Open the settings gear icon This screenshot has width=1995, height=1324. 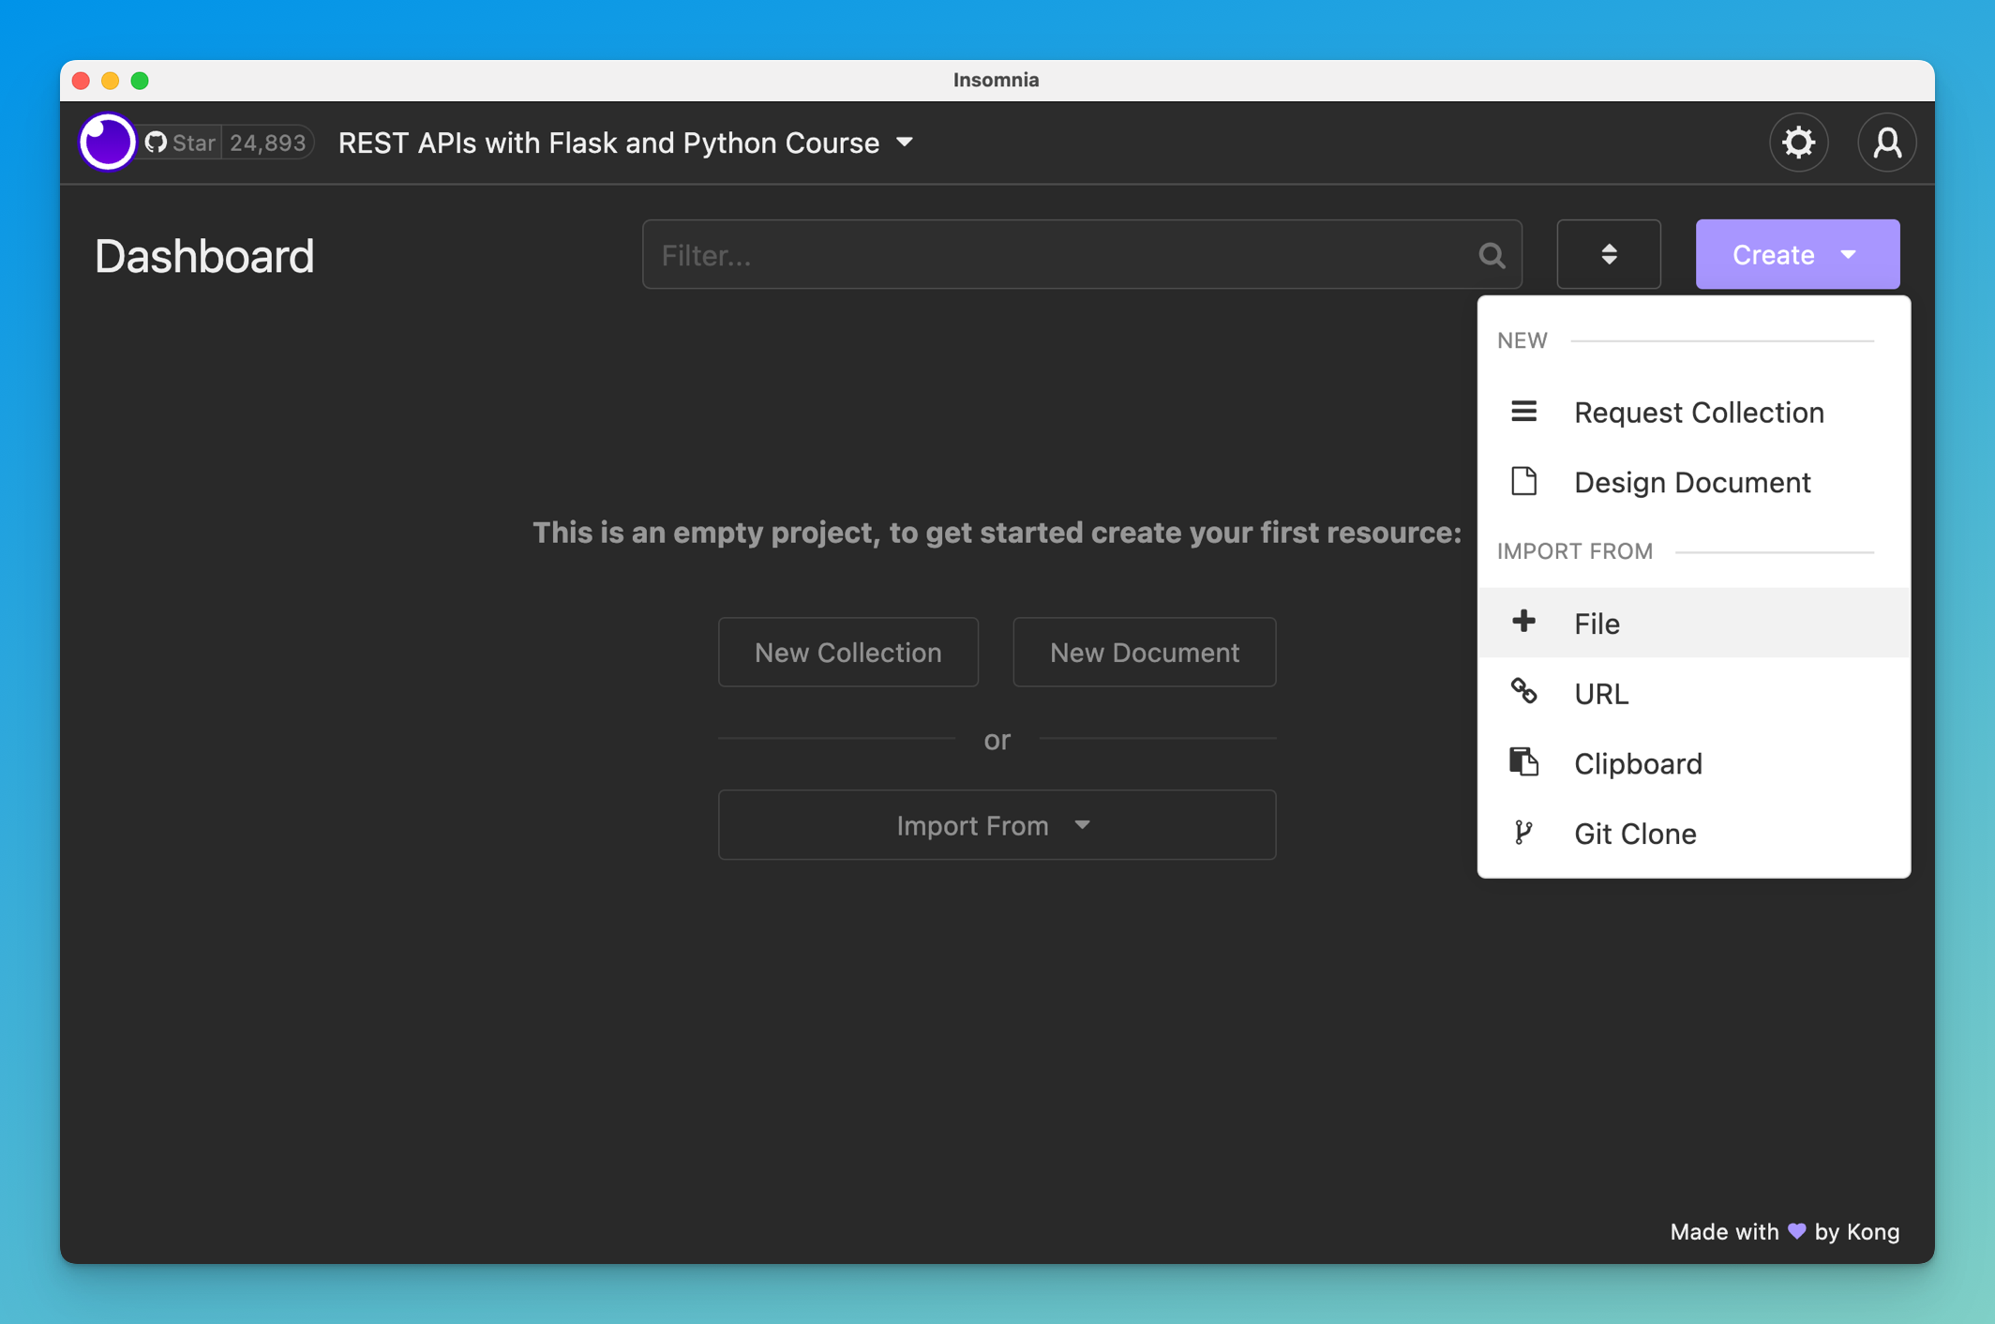pyautogui.click(x=1798, y=143)
